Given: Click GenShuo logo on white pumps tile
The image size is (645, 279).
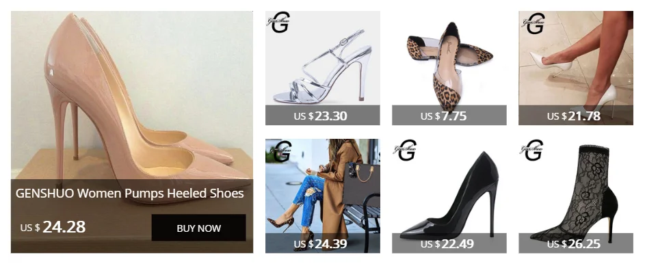Looking at the screenshot, I should (x=534, y=23).
